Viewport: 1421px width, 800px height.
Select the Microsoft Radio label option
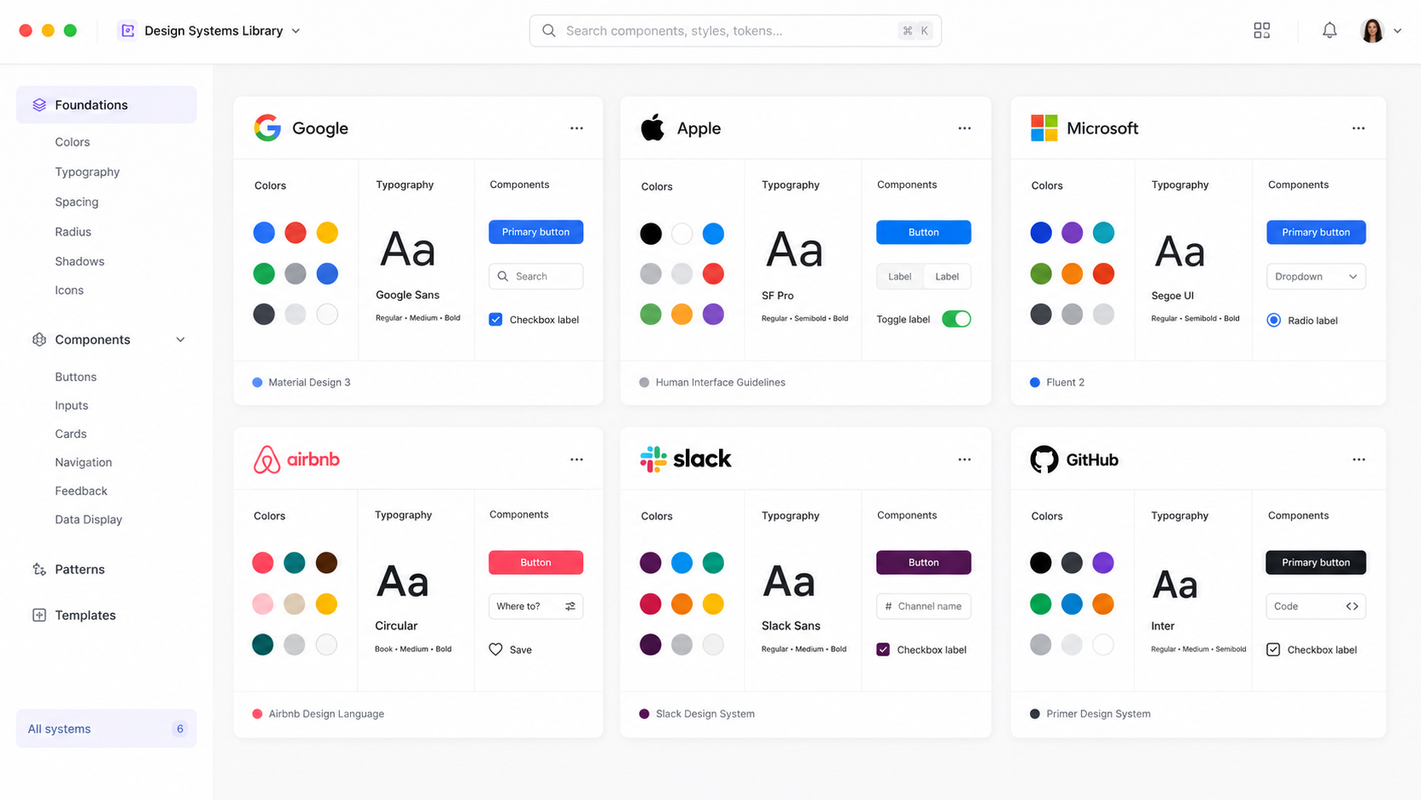coord(1274,321)
